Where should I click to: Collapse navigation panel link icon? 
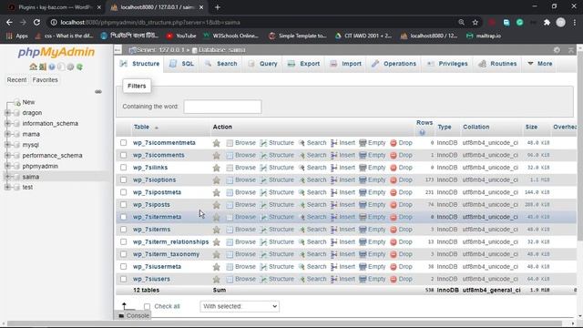(98, 91)
